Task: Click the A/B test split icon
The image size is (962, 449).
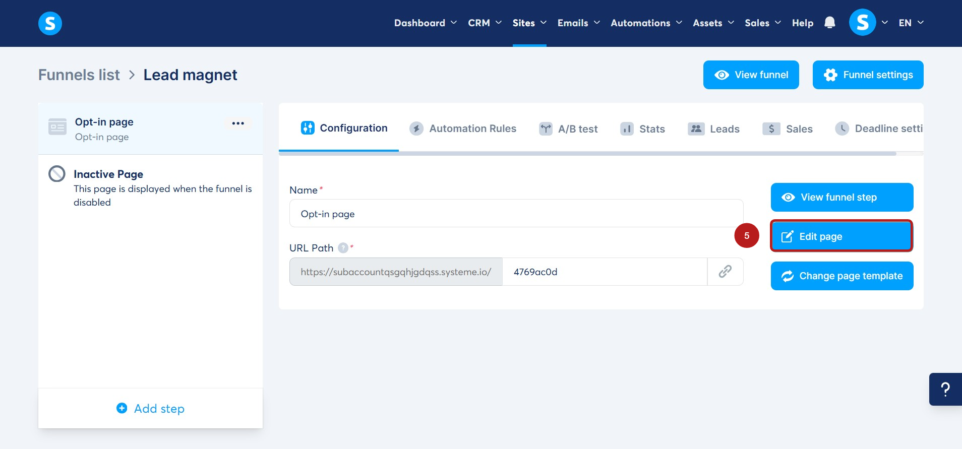Action: tap(546, 129)
